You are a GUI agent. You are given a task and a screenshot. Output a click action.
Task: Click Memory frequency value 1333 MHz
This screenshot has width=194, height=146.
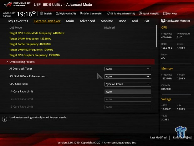(166, 78)
